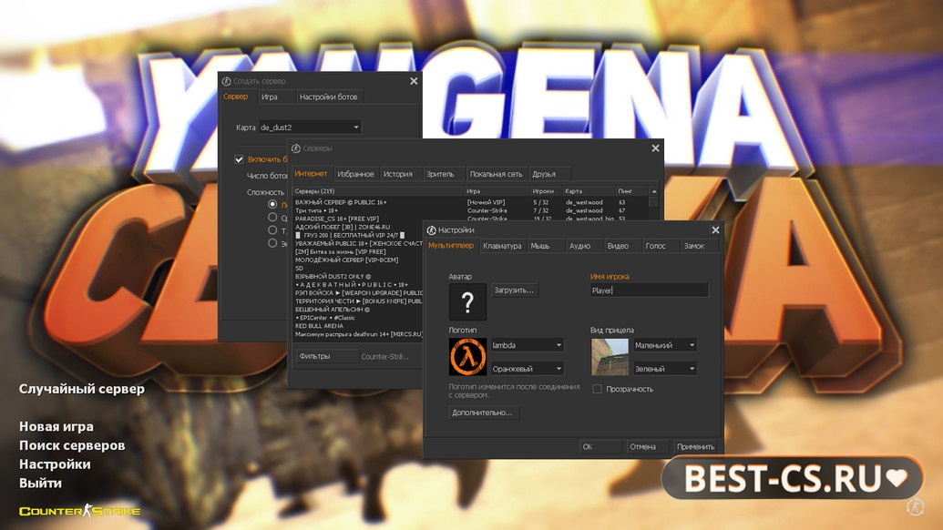Close the Настройки window with its X
Viewport: 943px width, 530px height.
[x=715, y=230]
